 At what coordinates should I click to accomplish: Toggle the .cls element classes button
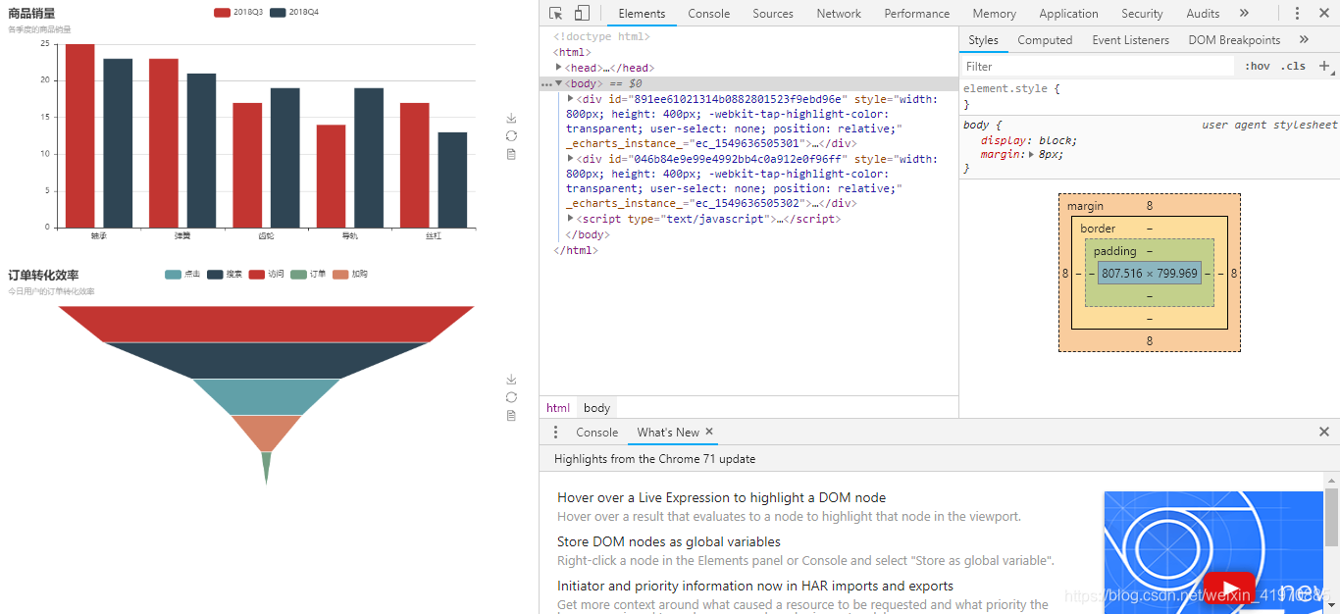tap(1295, 66)
